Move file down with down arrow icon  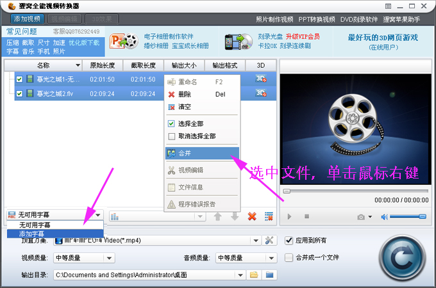[235, 216]
